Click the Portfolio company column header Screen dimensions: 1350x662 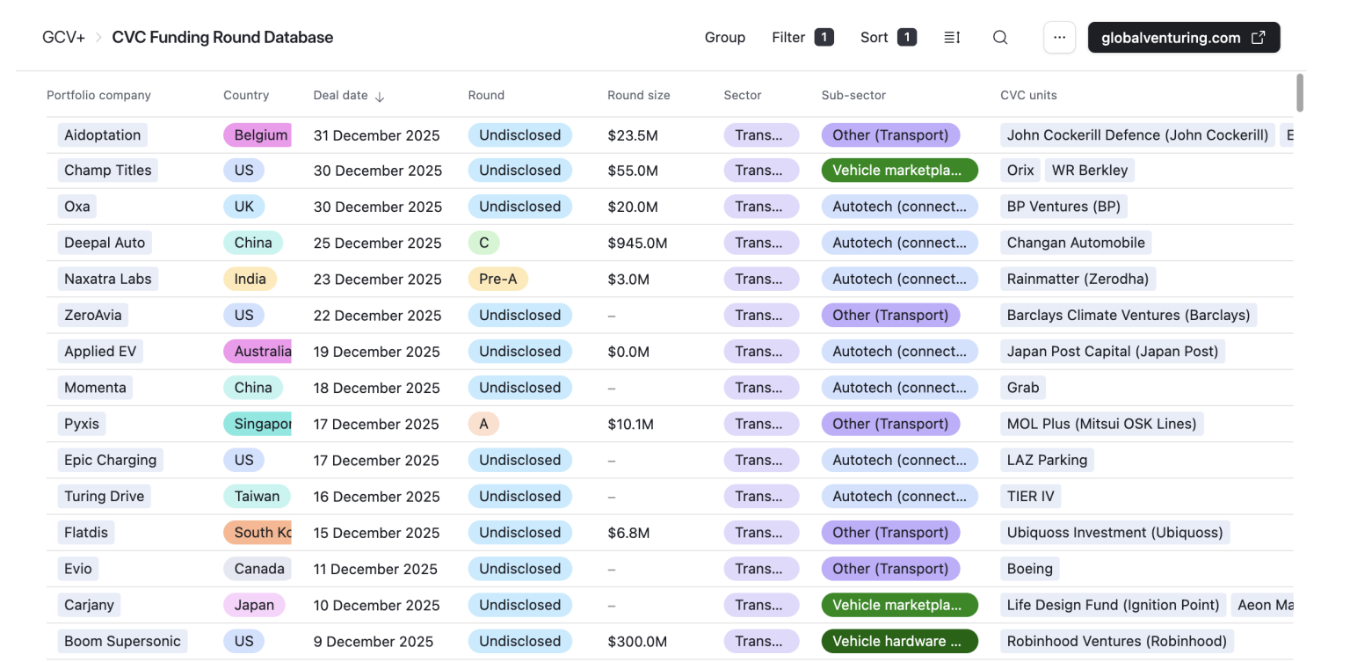(x=98, y=95)
